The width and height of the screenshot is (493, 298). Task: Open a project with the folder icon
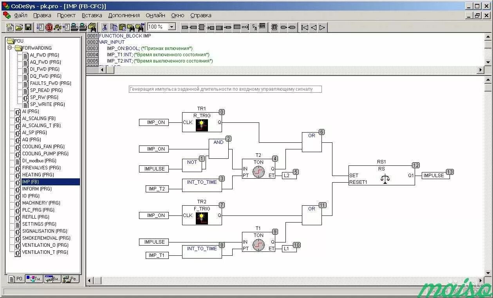tap(19, 27)
